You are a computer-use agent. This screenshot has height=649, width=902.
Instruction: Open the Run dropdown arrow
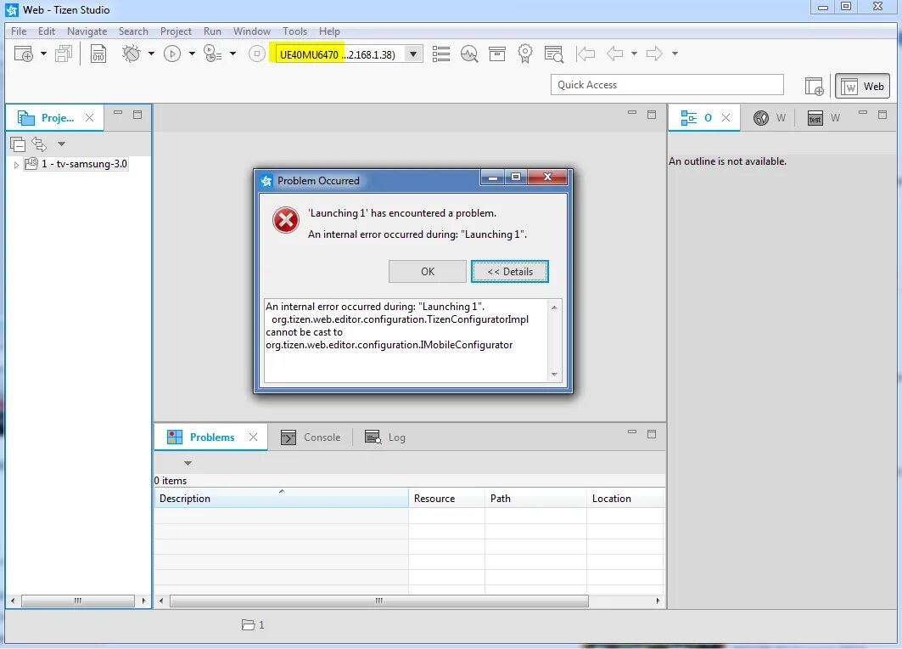click(192, 54)
